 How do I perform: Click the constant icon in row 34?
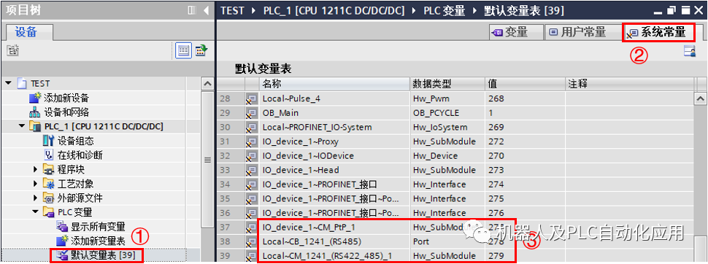pyautogui.click(x=252, y=185)
